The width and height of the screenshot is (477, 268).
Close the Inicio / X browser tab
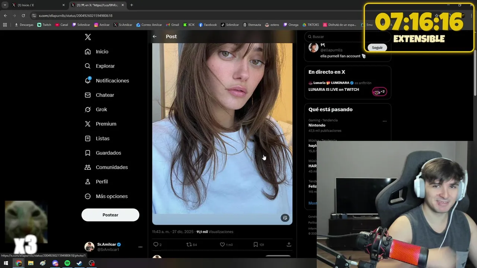coord(63,5)
